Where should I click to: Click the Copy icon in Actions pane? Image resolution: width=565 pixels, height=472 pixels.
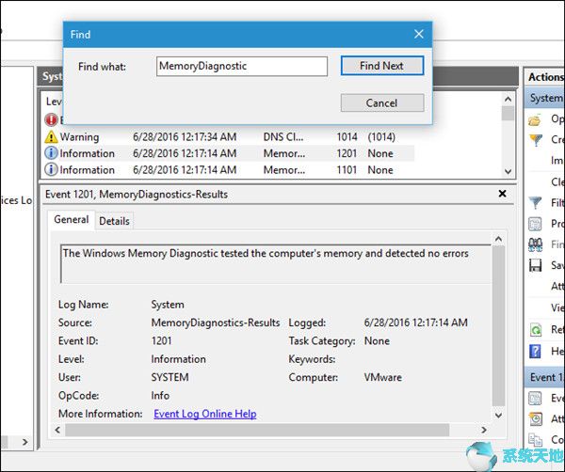[535, 440]
